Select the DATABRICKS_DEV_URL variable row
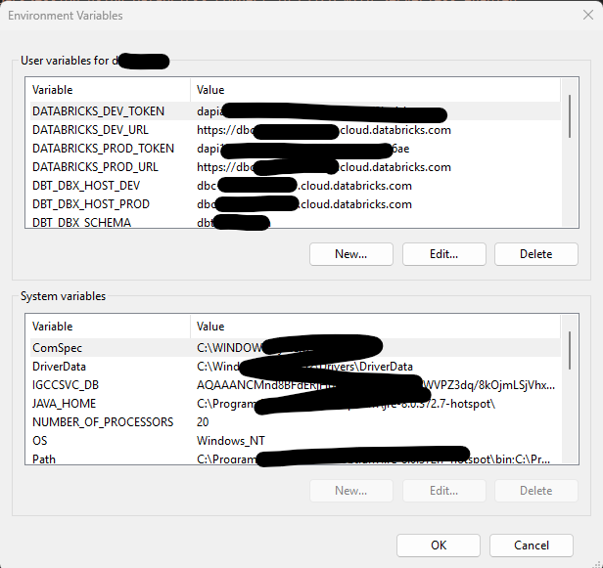Viewport: 603px width, 568px height. 295,130
